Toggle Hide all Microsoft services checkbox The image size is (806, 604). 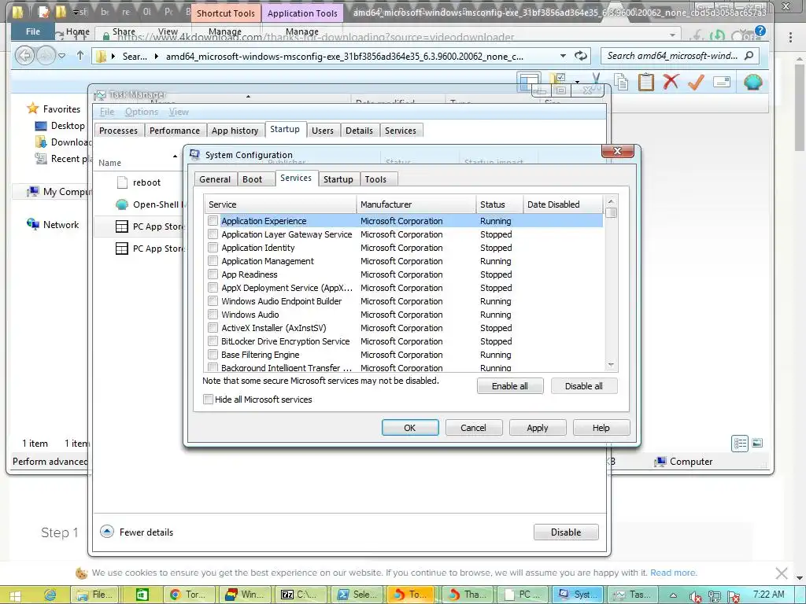point(208,399)
